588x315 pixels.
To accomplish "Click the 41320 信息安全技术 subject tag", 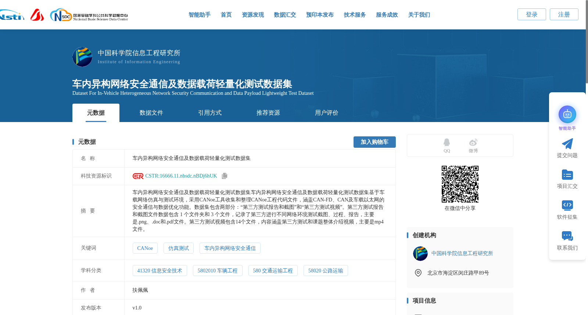I will pyautogui.click(x=160, y=271).
